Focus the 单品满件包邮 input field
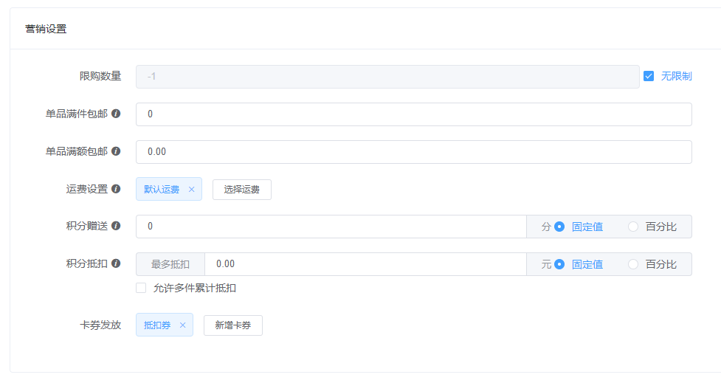The width and height of the screenshot is (721, 383). 414,114
